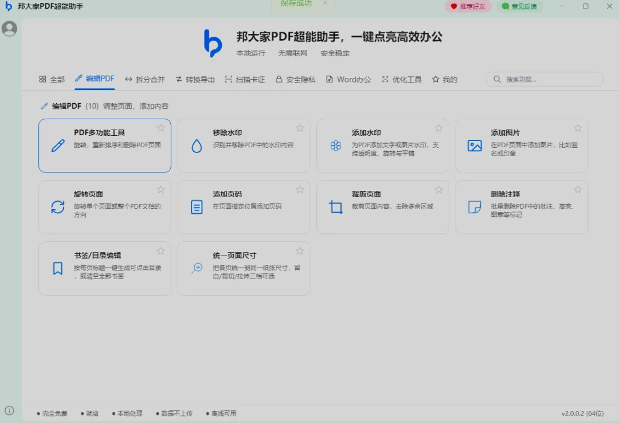
Task: Click the 本地运行 subtitle text
Action: 250,53
